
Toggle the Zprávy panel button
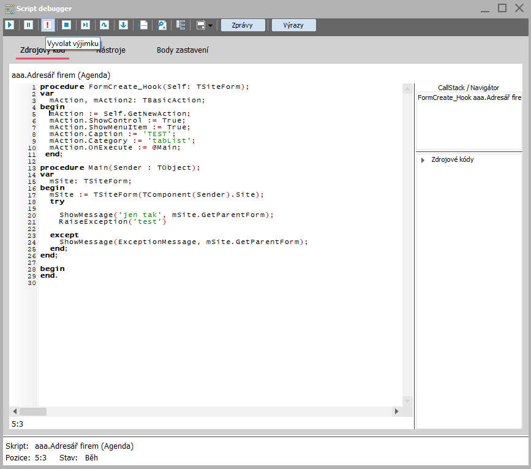tap(243, 25)
